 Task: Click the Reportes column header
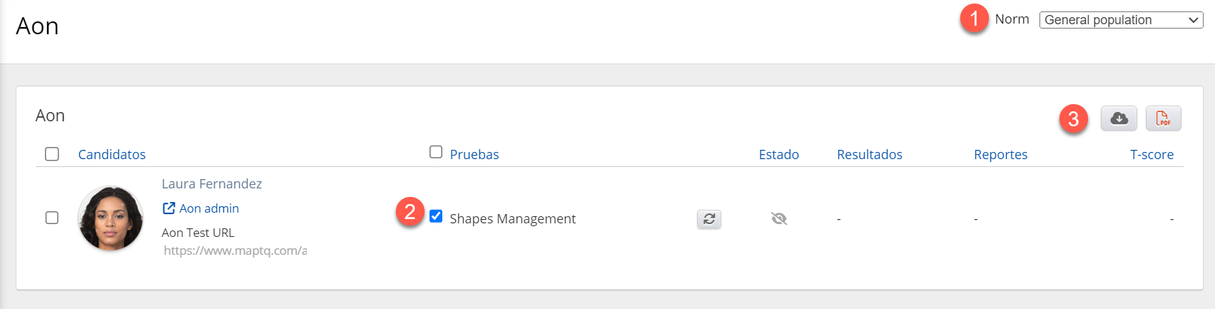coord(1000,154)
